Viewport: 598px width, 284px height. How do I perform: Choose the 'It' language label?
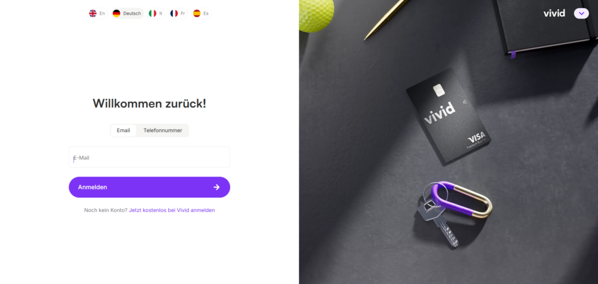click(x=161, y=13)
